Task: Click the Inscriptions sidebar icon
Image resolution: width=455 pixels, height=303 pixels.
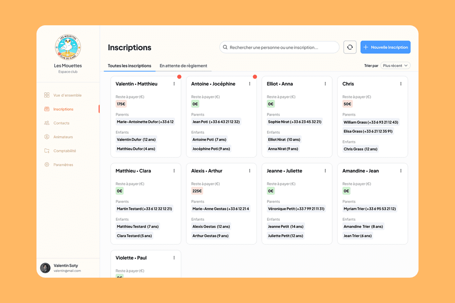Action: (47, 109)
